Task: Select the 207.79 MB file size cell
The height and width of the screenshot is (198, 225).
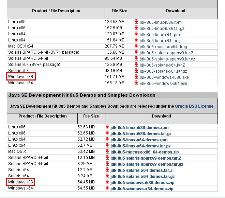Action: (114, 46)
